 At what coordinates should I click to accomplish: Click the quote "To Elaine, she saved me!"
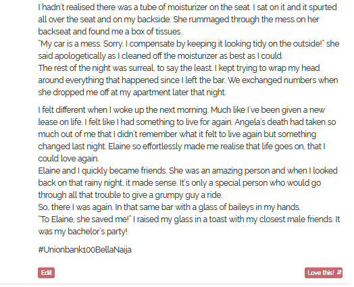[x=84, y=219]
